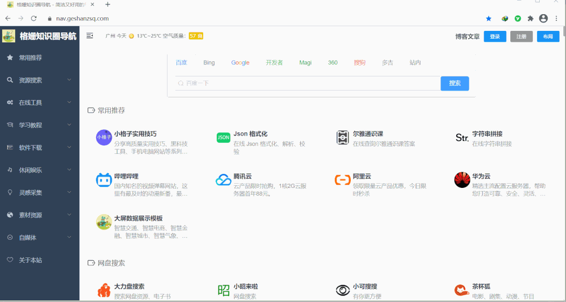
Task: Click the 大屏数据展示模板 avatar icon
Action: (x=104, y=222)
